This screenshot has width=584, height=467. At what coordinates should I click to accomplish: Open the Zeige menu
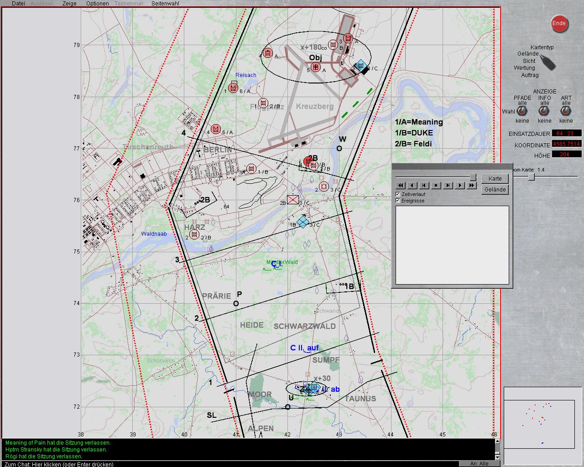coord(69,3)
